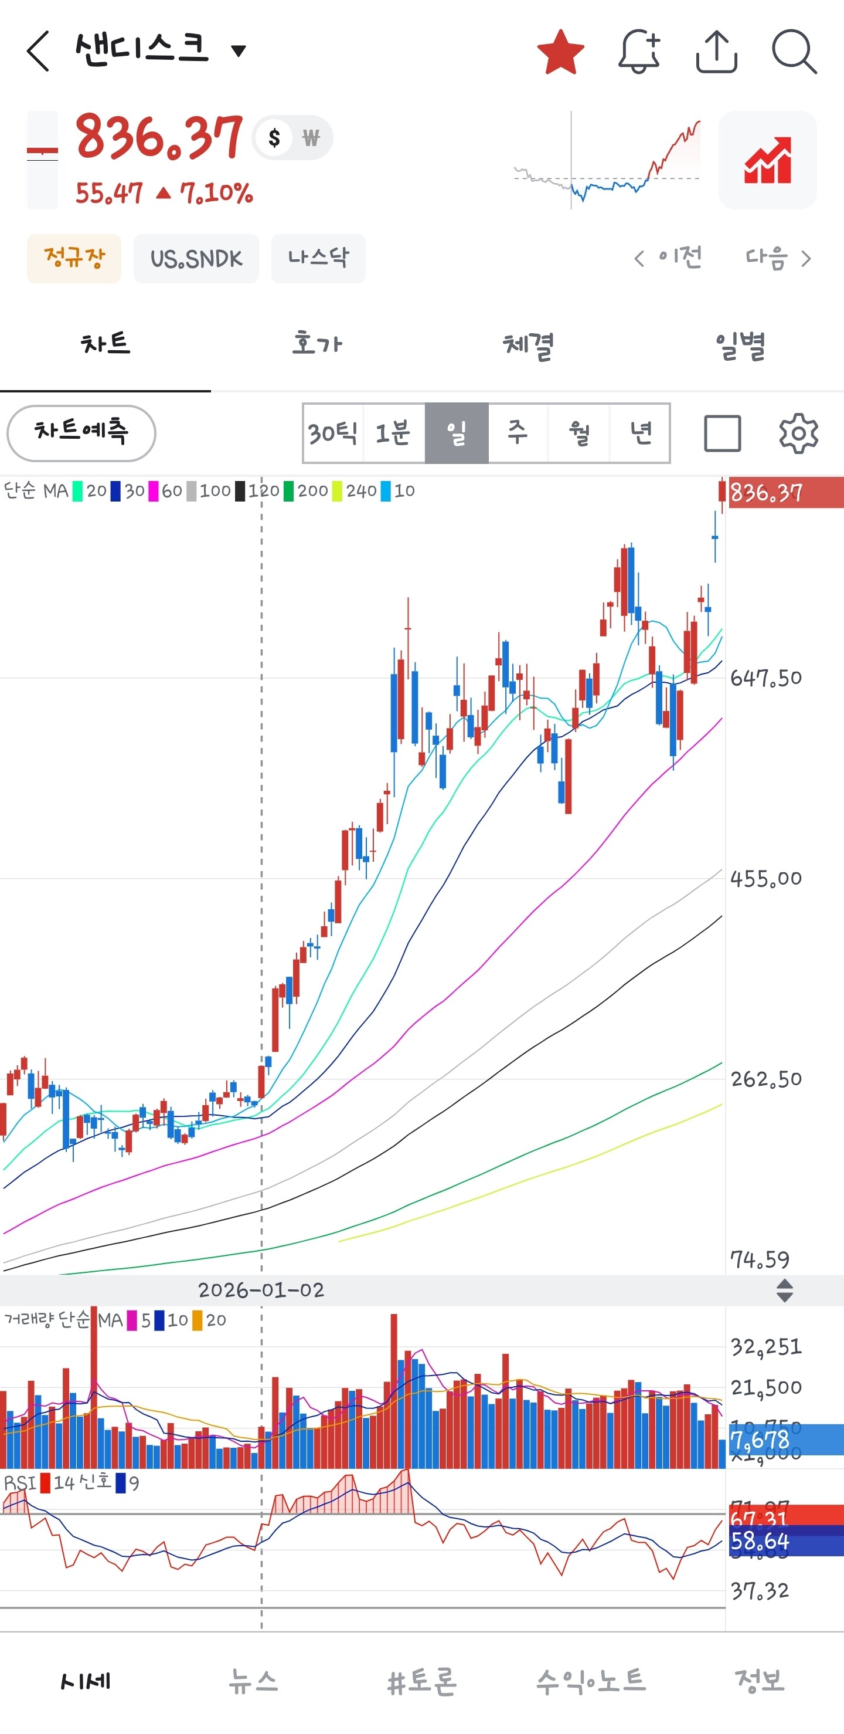Open the 수익노트 bottom tab

(591, 1681)
